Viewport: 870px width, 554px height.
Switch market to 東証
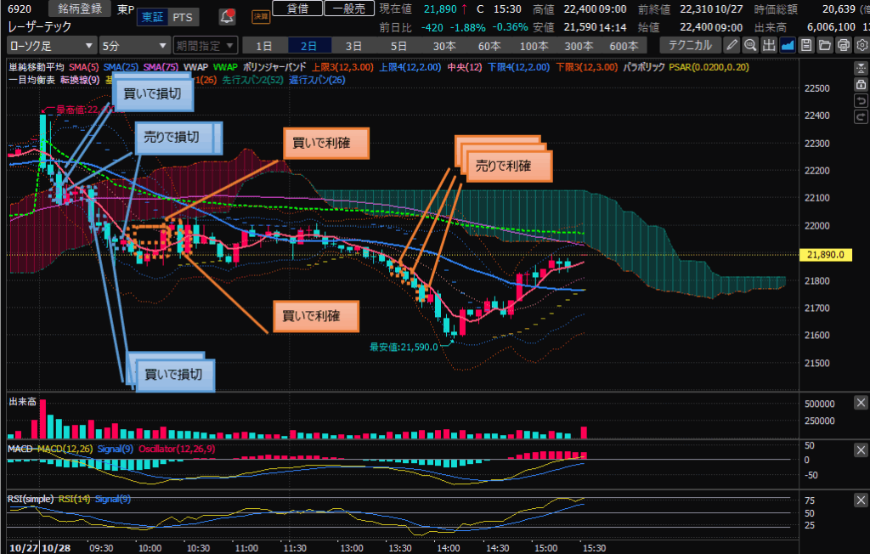[153, 17]
